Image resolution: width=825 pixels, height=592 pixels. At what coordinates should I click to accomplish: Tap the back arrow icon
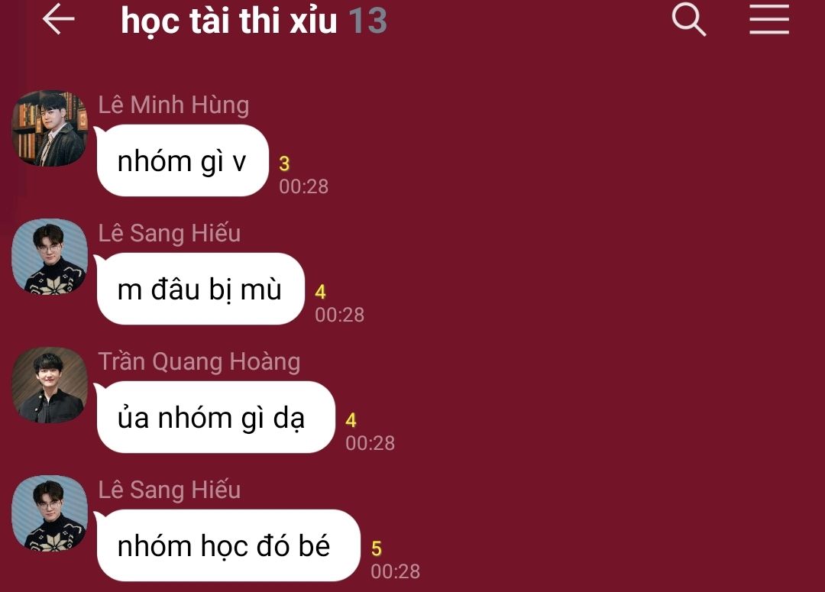tap(58, 19)
